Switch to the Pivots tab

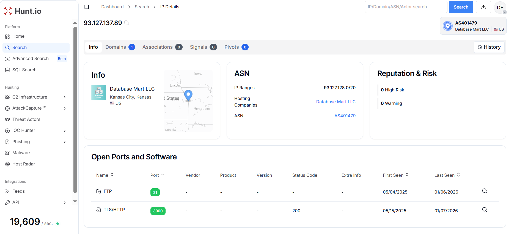coord(236,47)
